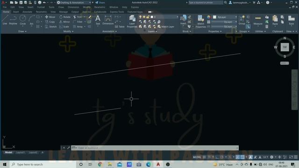Open the Dimension menu
This screenshot has width=299, height=168.
coord(73,7)
